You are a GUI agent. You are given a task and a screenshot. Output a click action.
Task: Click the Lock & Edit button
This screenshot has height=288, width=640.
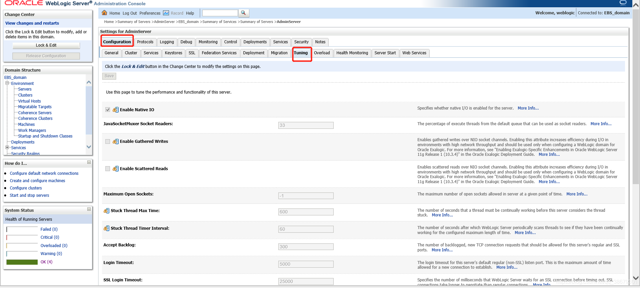[46, 45]
